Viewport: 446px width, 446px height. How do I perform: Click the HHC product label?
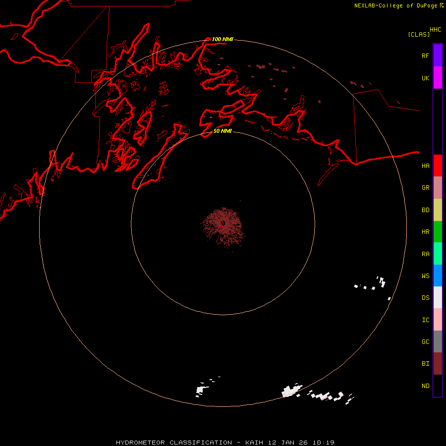click(x=435, y=30)
